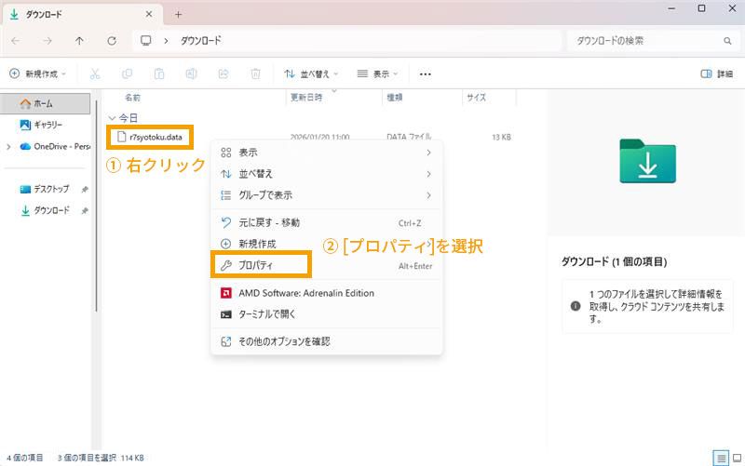Sort by the 名前 column header
The height and width of the screenshot is (466, 745).
tap(132, 98)
